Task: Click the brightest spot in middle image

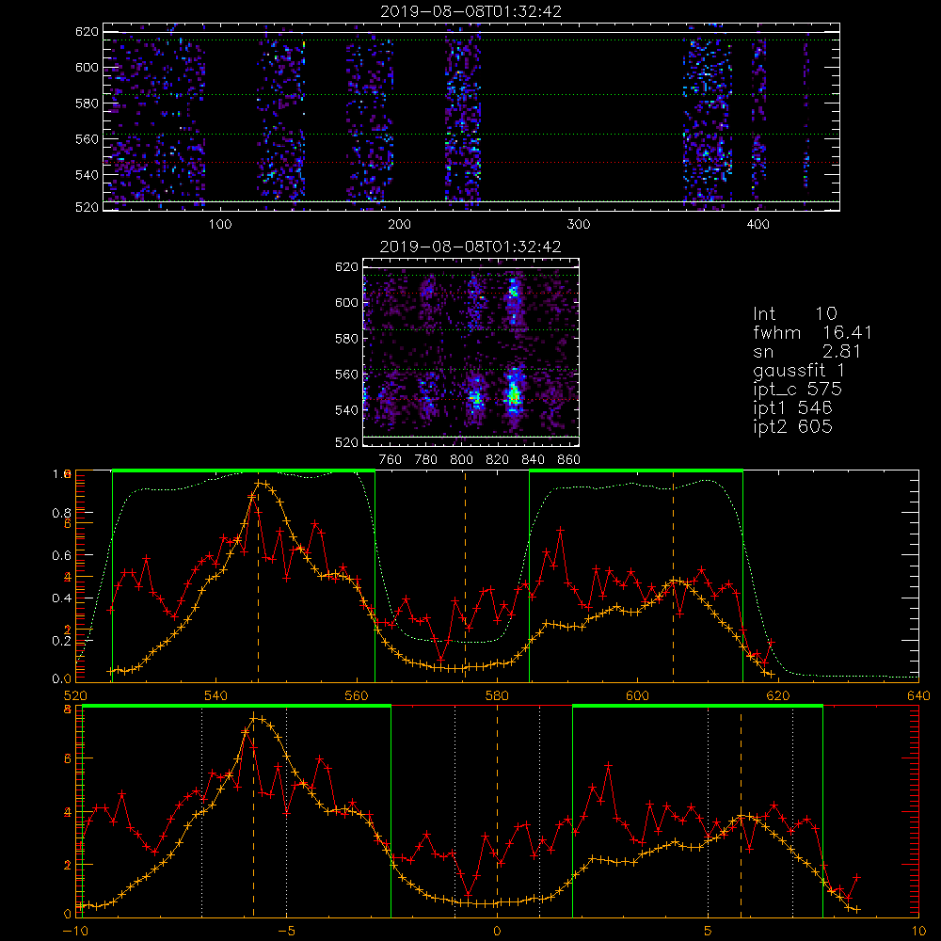Action: coord(514,395)
